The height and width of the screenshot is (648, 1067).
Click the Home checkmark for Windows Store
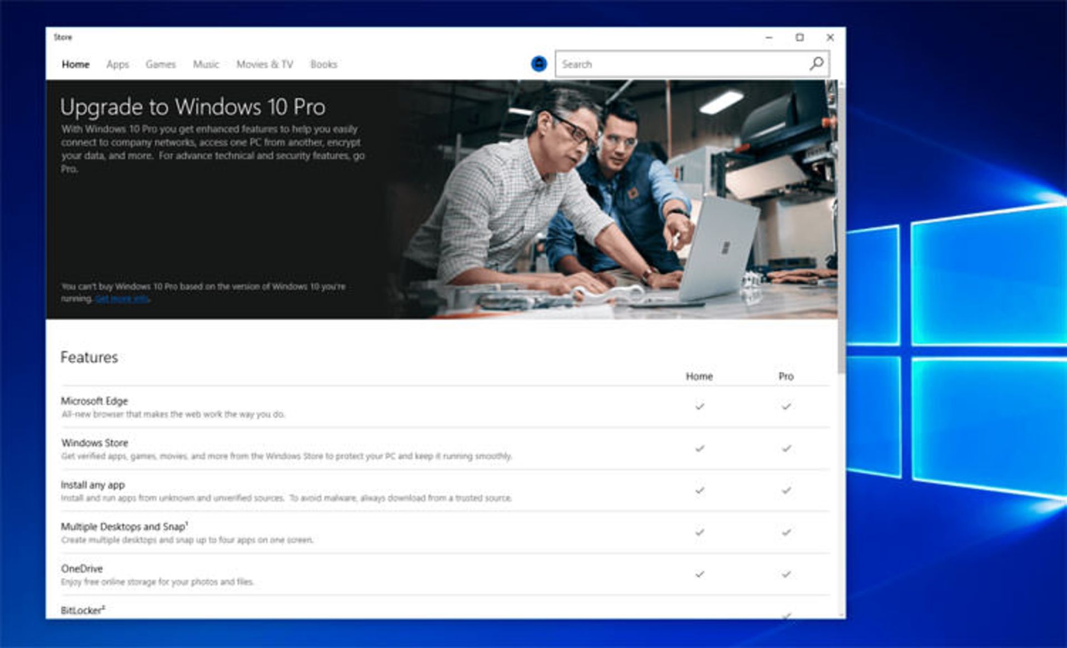point(700,448)
